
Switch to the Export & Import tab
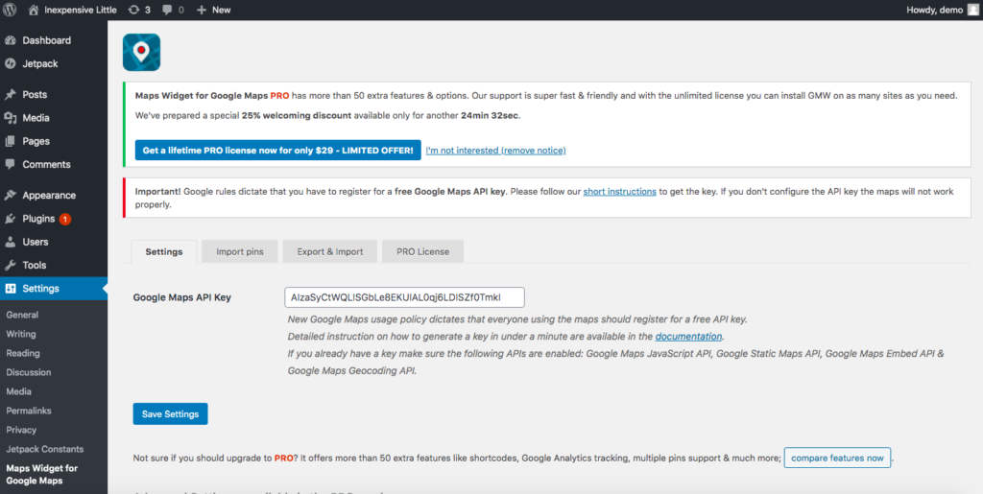click(330, 251)
